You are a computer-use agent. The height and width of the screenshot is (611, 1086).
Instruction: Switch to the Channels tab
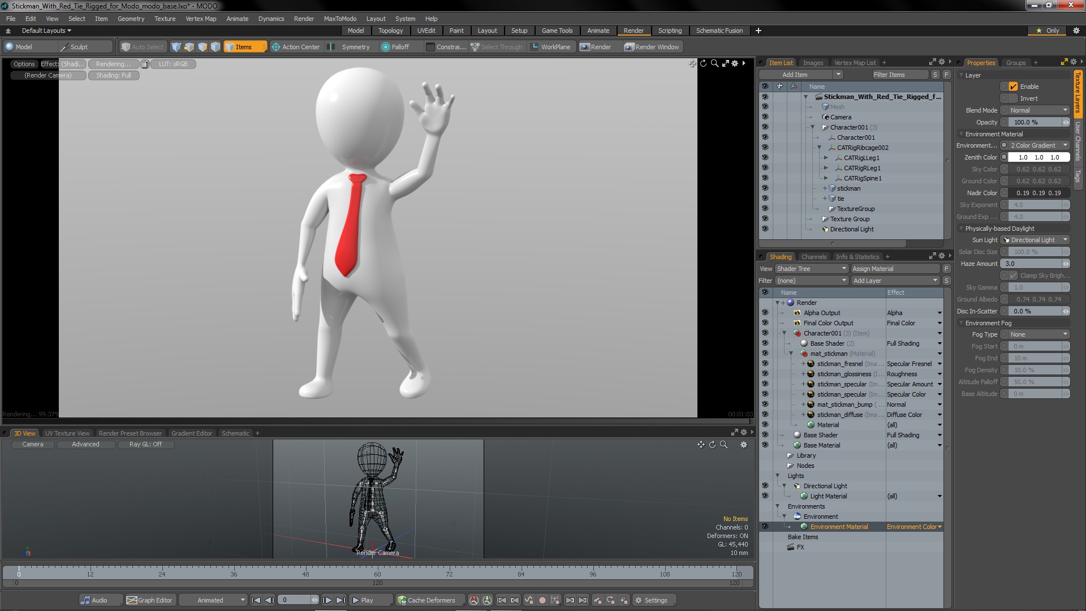pos(813,257)
